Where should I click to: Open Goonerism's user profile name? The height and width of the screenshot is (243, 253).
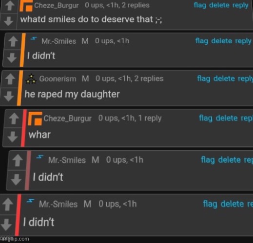pos(58,79)
